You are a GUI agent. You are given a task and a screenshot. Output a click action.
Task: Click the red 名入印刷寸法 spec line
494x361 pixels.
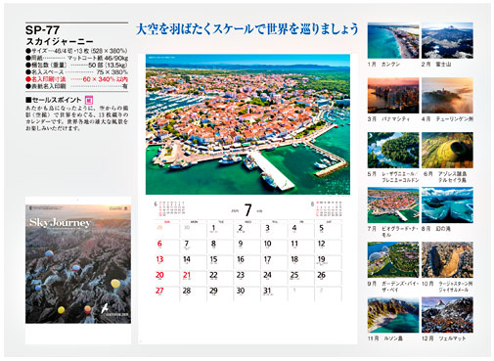pos(76,79)
